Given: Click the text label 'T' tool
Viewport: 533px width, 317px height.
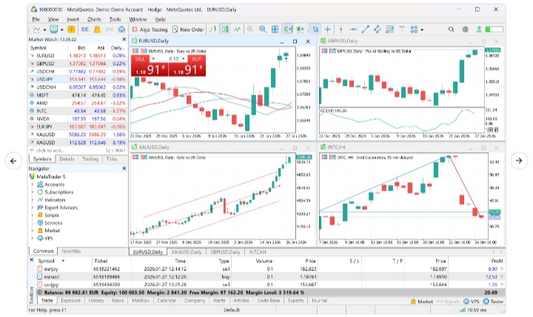Looking at the screenshot, I should pos(402,30).
